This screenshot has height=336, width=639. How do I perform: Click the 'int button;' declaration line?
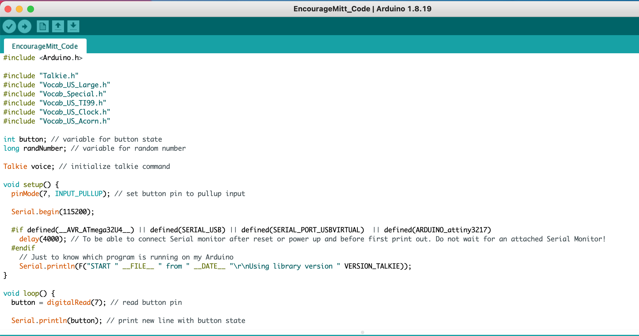83,139
